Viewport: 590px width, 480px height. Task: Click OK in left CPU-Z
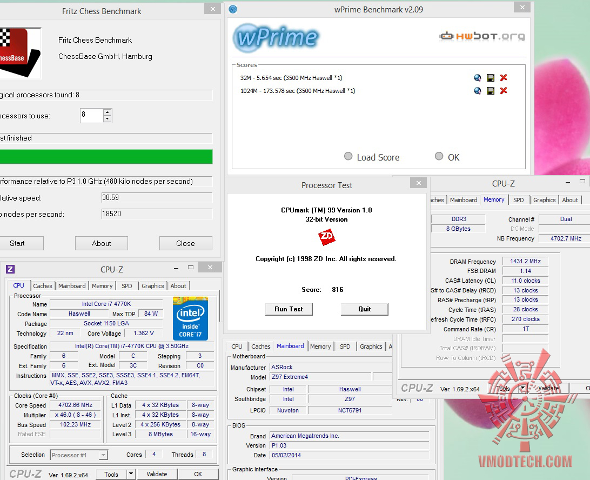[198, 474]
